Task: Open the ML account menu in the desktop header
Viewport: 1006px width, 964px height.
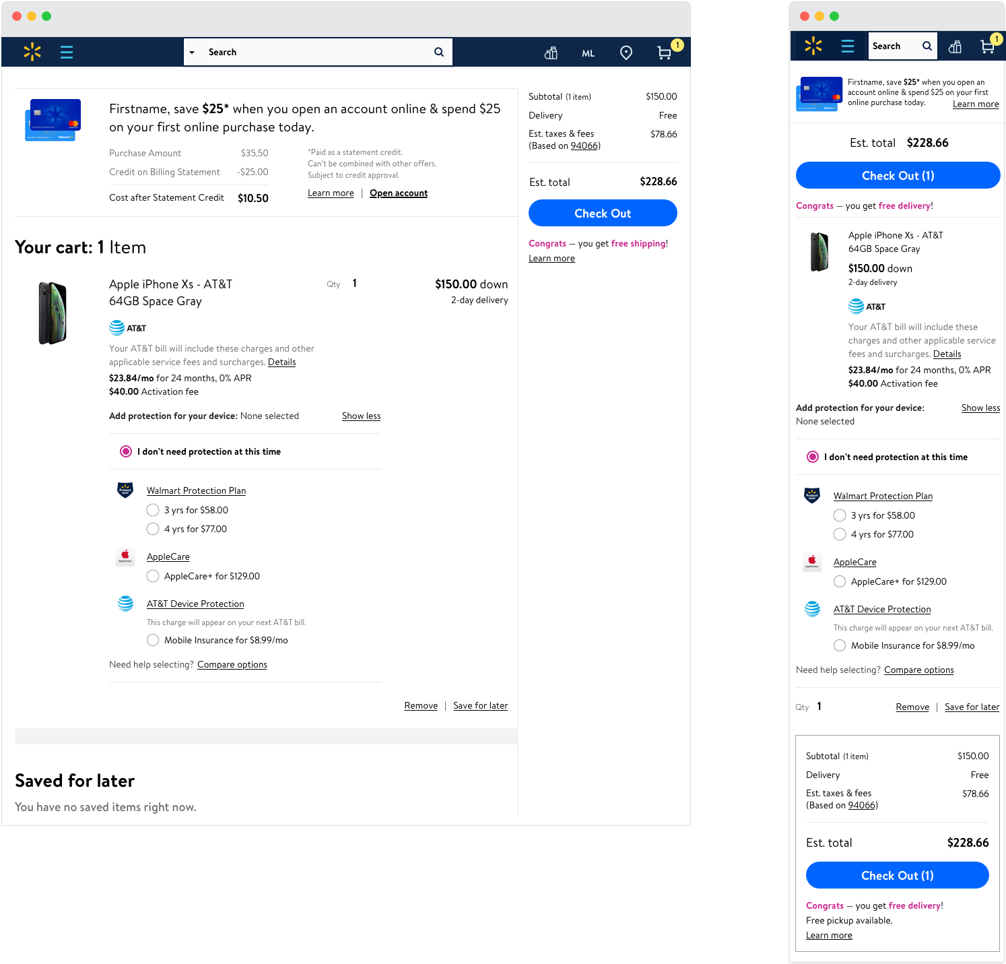Action: coord(588,53)
